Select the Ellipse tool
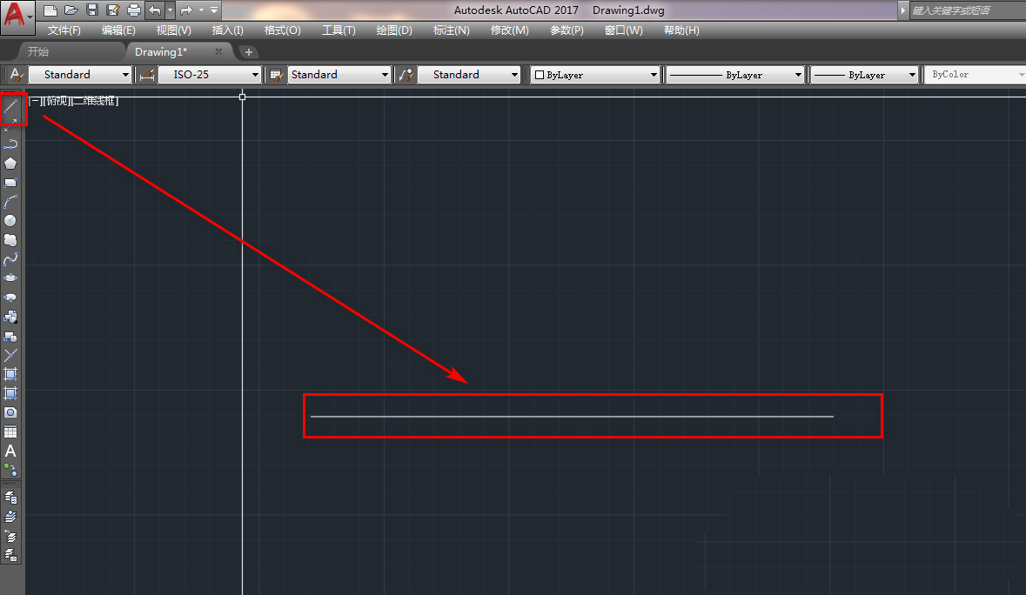 (10, 277)
